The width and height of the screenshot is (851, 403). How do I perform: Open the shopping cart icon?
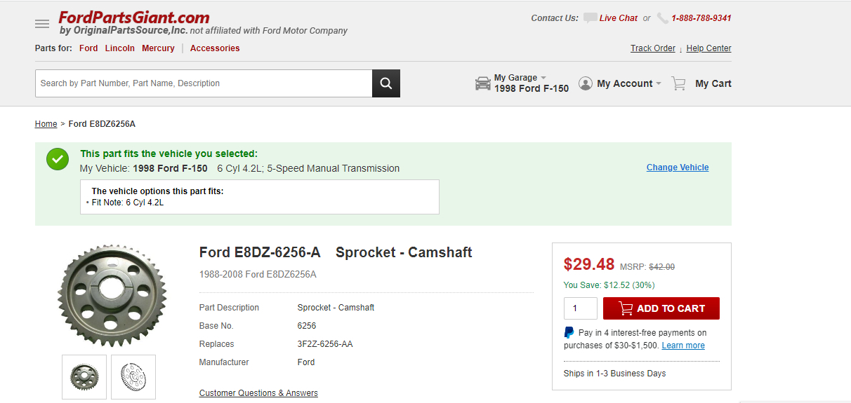(x=678, y=83)
